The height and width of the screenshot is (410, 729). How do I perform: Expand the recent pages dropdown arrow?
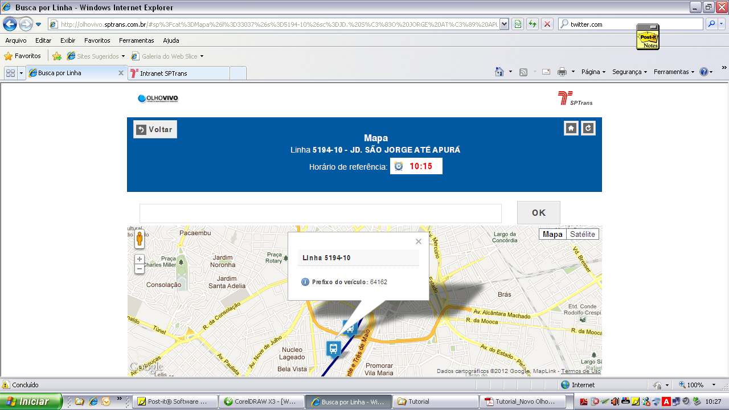[38, 24]
